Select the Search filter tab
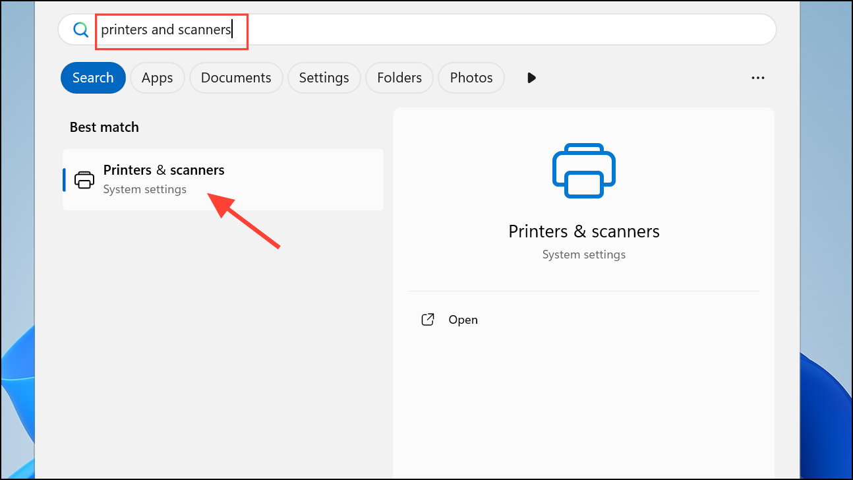 coord(93,78)
